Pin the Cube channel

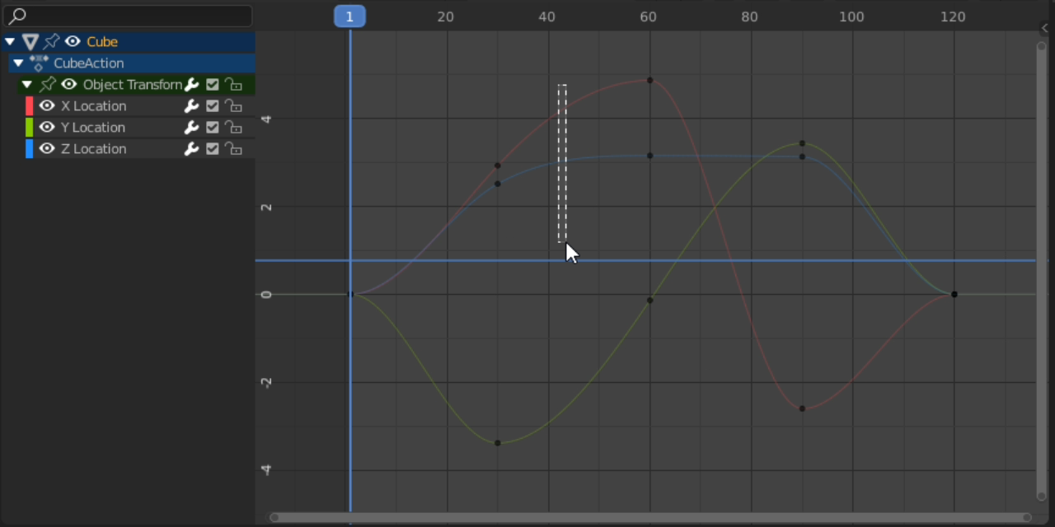click(51, 41)
